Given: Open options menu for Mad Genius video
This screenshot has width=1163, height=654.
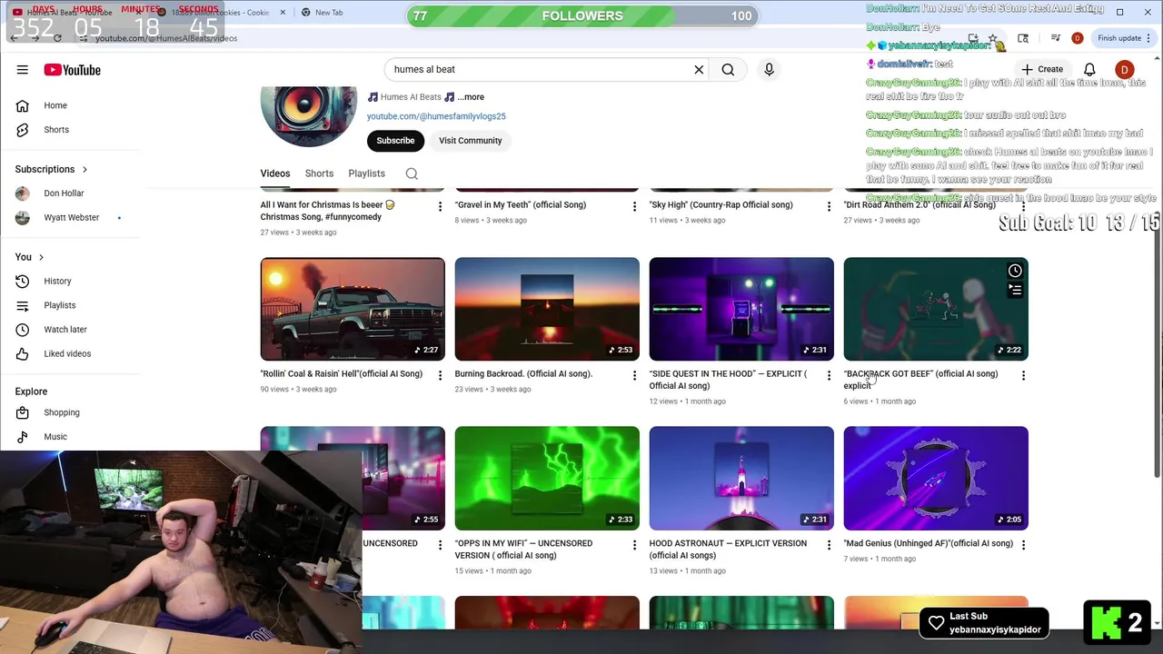Looking at the screenshot, I should coord(1023,545).
